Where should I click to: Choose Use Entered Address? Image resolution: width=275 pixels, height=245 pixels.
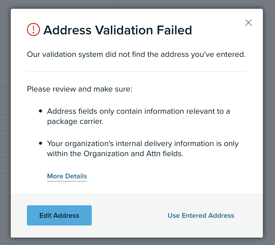coord(201,215)
